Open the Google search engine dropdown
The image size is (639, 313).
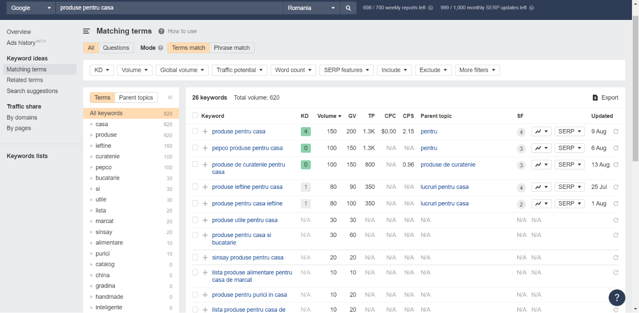click(x=31, y=8)
